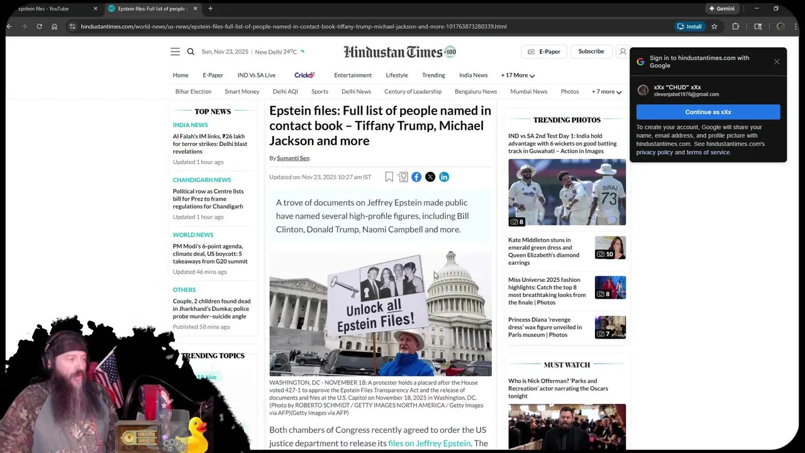Open a new browser tab
The image size is (805, 453).
210,8
